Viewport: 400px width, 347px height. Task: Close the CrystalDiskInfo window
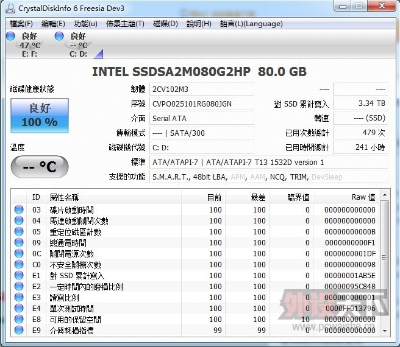[382, 5]
